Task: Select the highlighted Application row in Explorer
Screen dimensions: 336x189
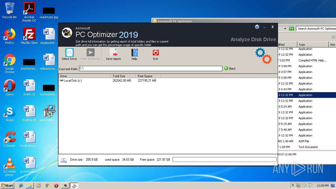Action: point(307,95)
